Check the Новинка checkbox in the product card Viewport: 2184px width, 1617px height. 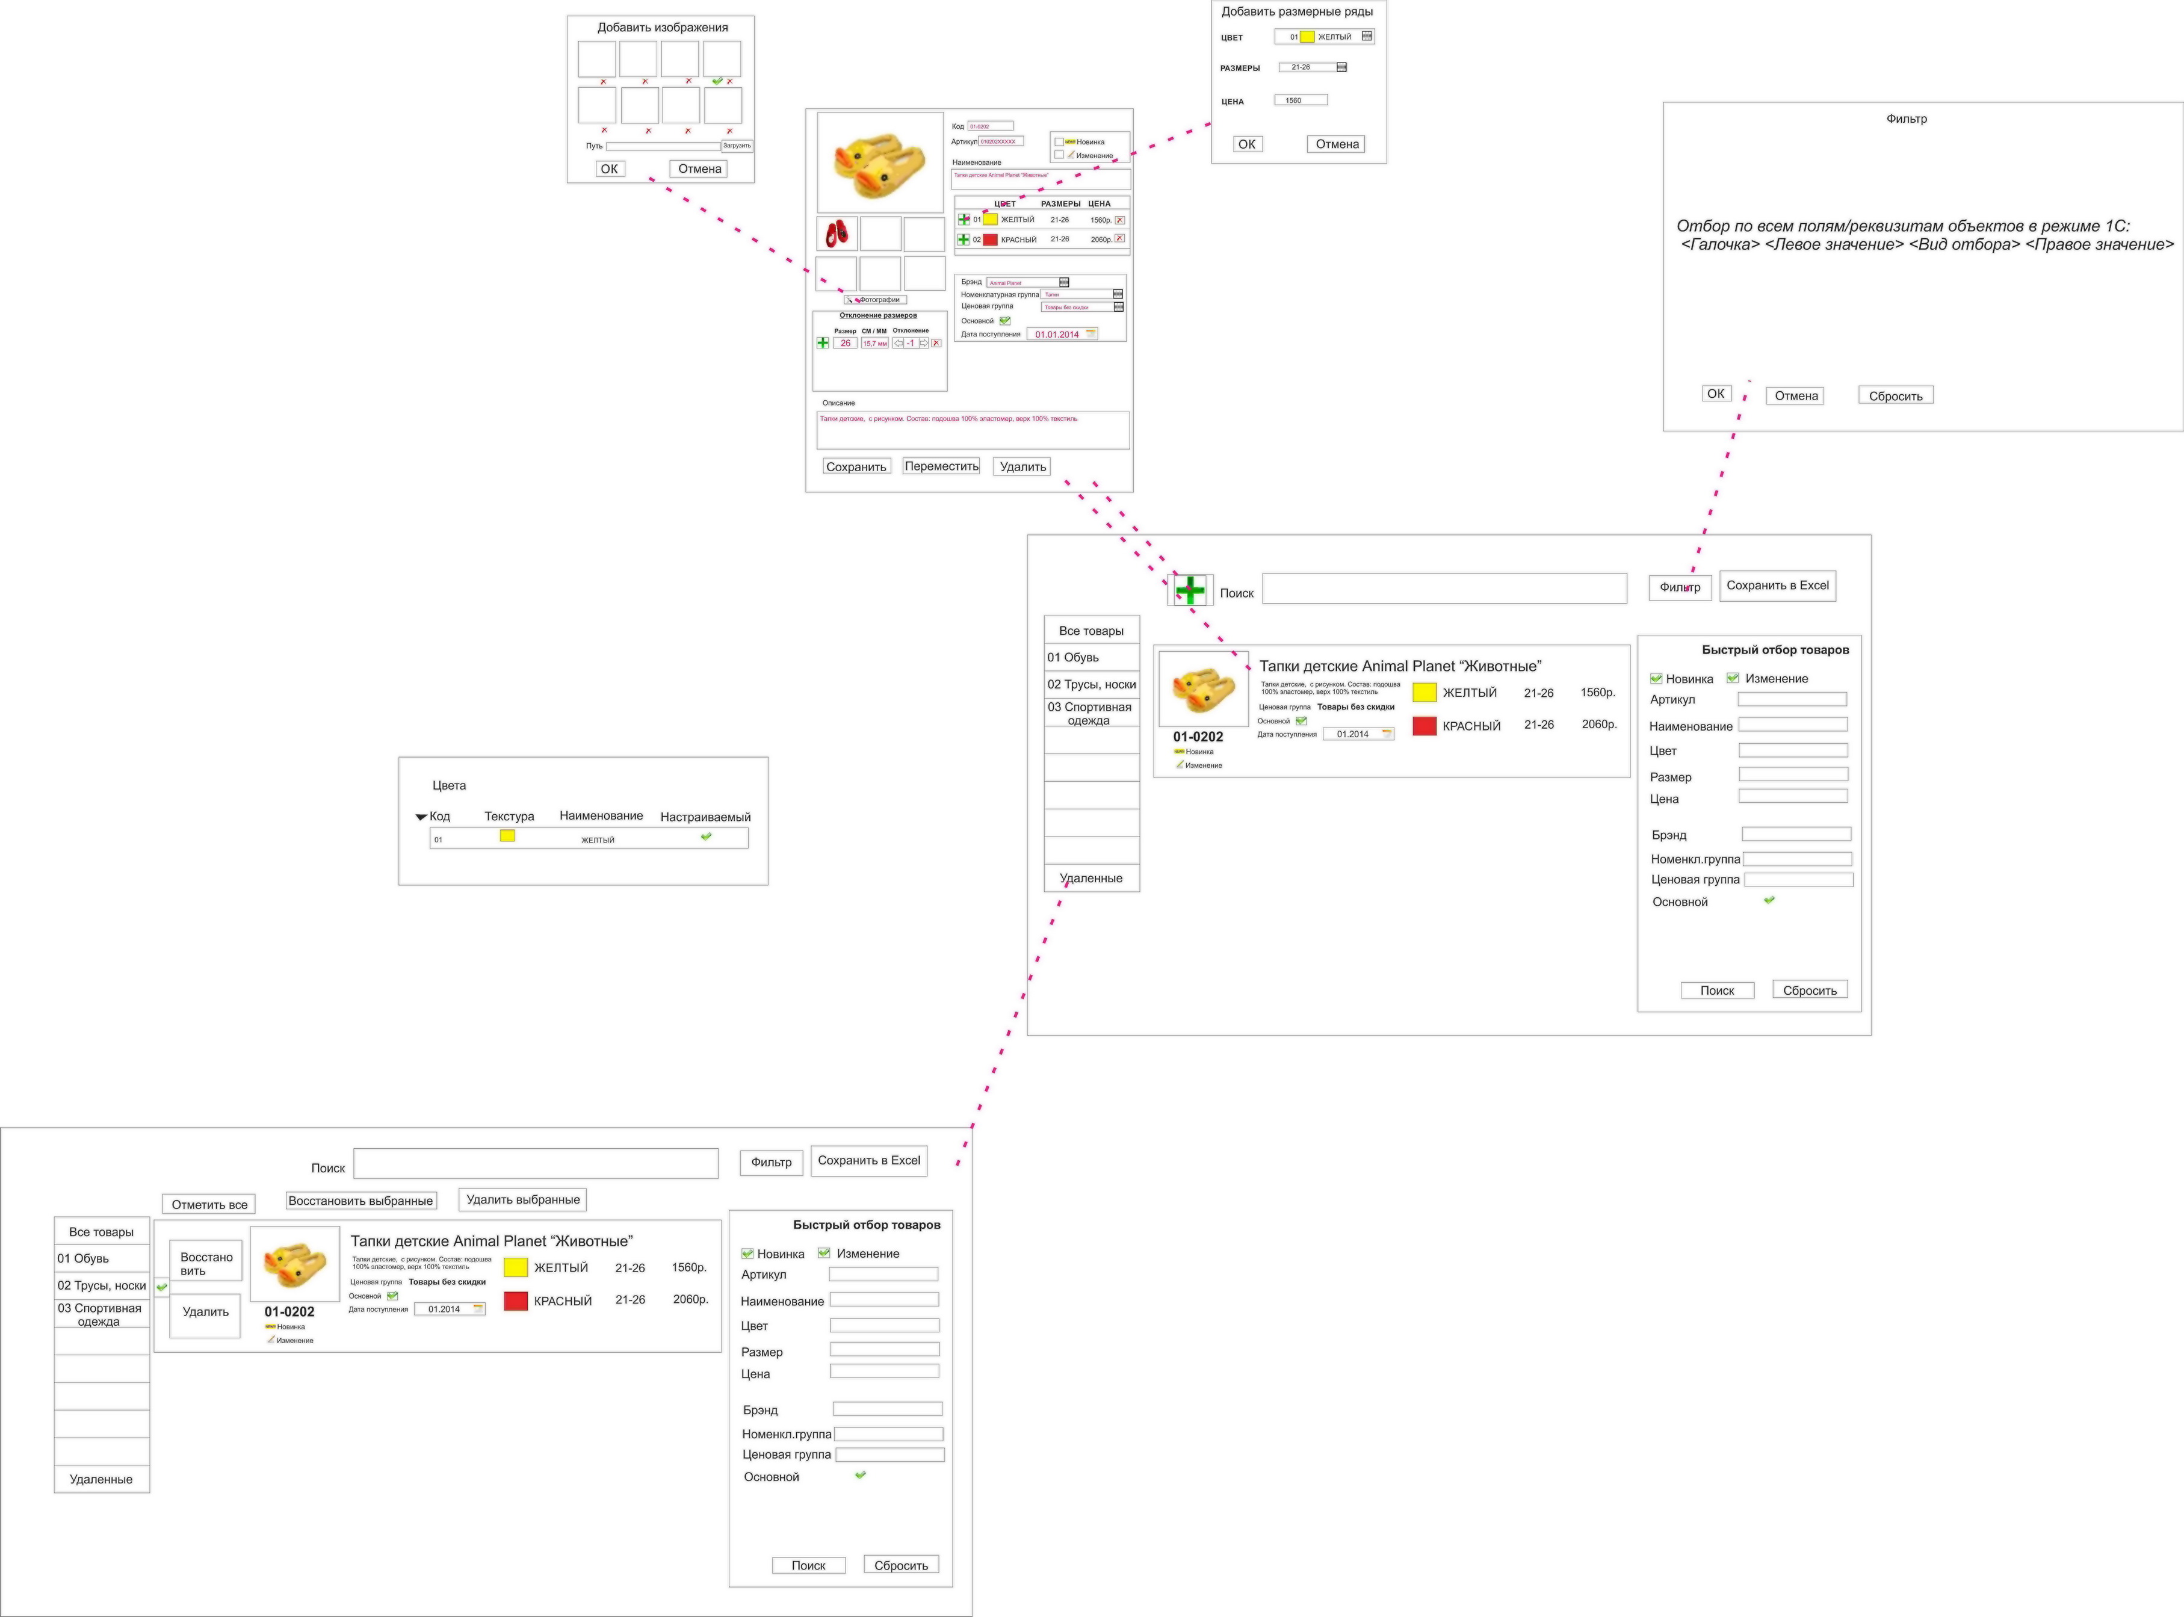pos(1058,142)
